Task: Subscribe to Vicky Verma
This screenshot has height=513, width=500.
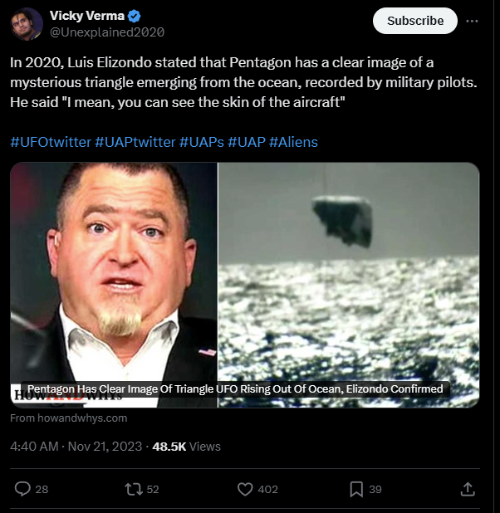Action: click(414, 21)
